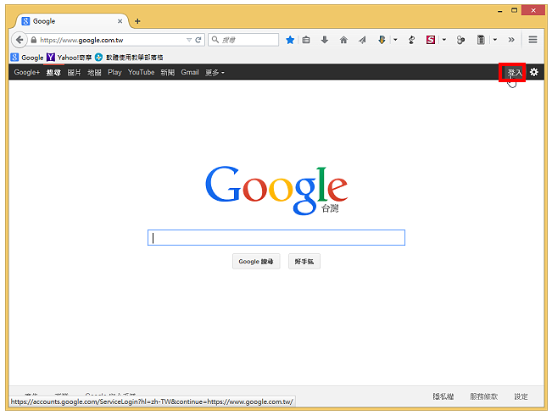Image resolution: width=552 pixels, height=415 pixels.
Task: Open the 軟體使用教學部落格 bookmark
Action: 129,58
